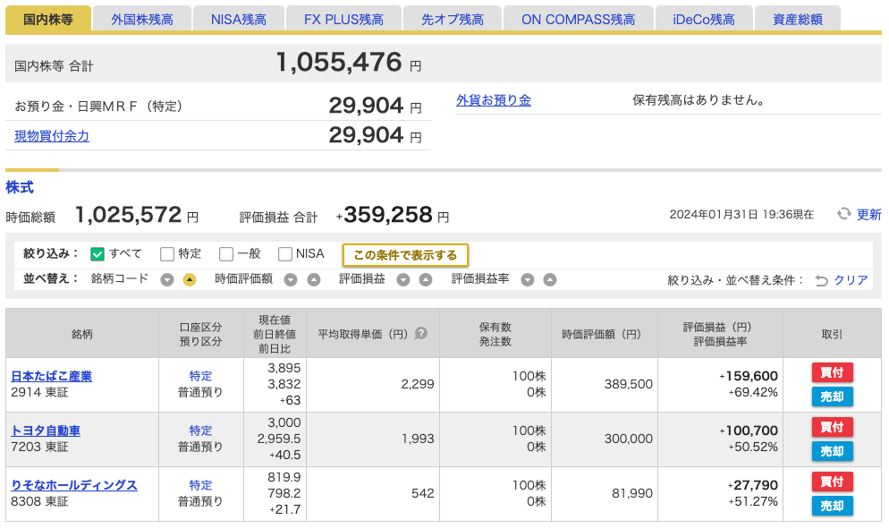This screenshot has width=889, height=529.
Task: Select the 国内株等 tab
Action: [x=48, y=20]
